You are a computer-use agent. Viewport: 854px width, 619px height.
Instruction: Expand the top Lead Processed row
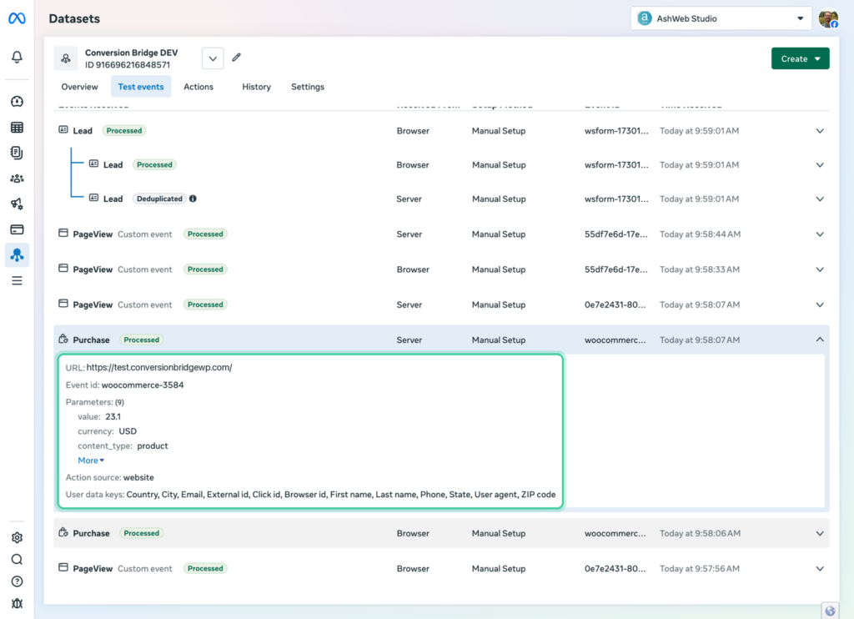pyautogui.click(x=819, y=131)
